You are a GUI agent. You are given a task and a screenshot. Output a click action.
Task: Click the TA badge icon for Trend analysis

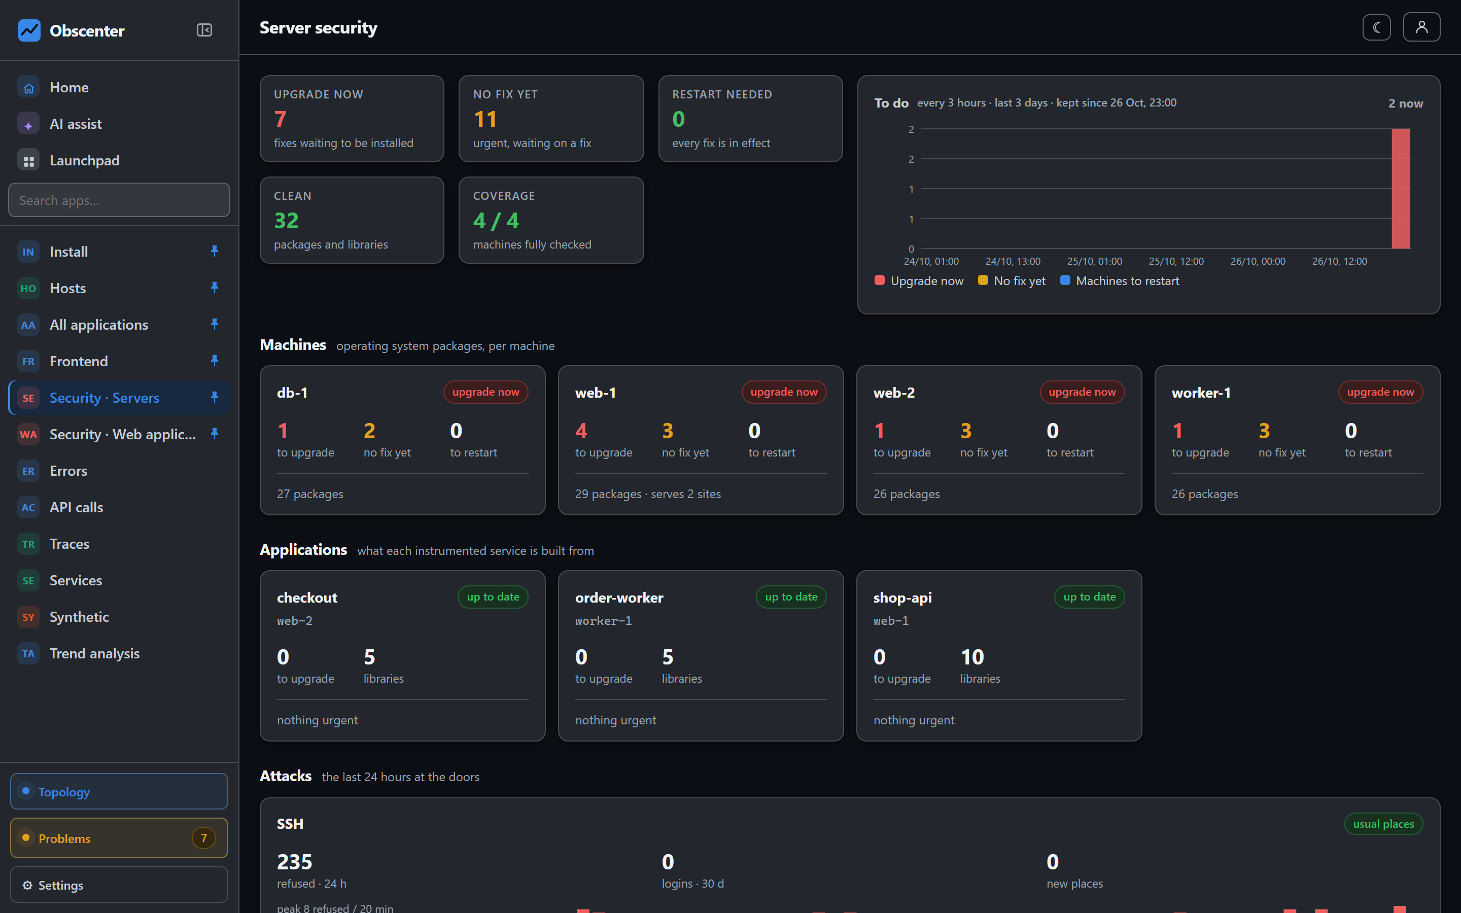click(x=28, y=654)
